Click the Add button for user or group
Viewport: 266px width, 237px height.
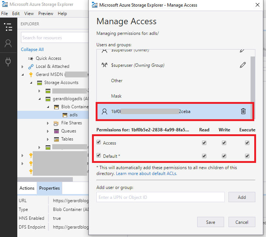(242, 197)
